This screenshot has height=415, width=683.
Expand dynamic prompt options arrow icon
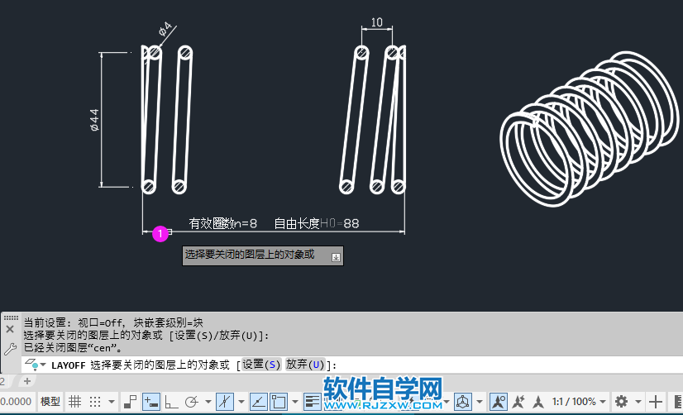click(336, 257)
